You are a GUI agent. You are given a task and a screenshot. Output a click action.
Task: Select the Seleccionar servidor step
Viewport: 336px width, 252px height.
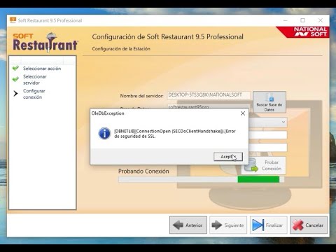tap(35, 80)
